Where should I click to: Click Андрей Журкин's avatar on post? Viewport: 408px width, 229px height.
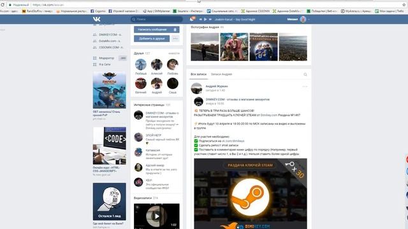[x=196, y=88]
